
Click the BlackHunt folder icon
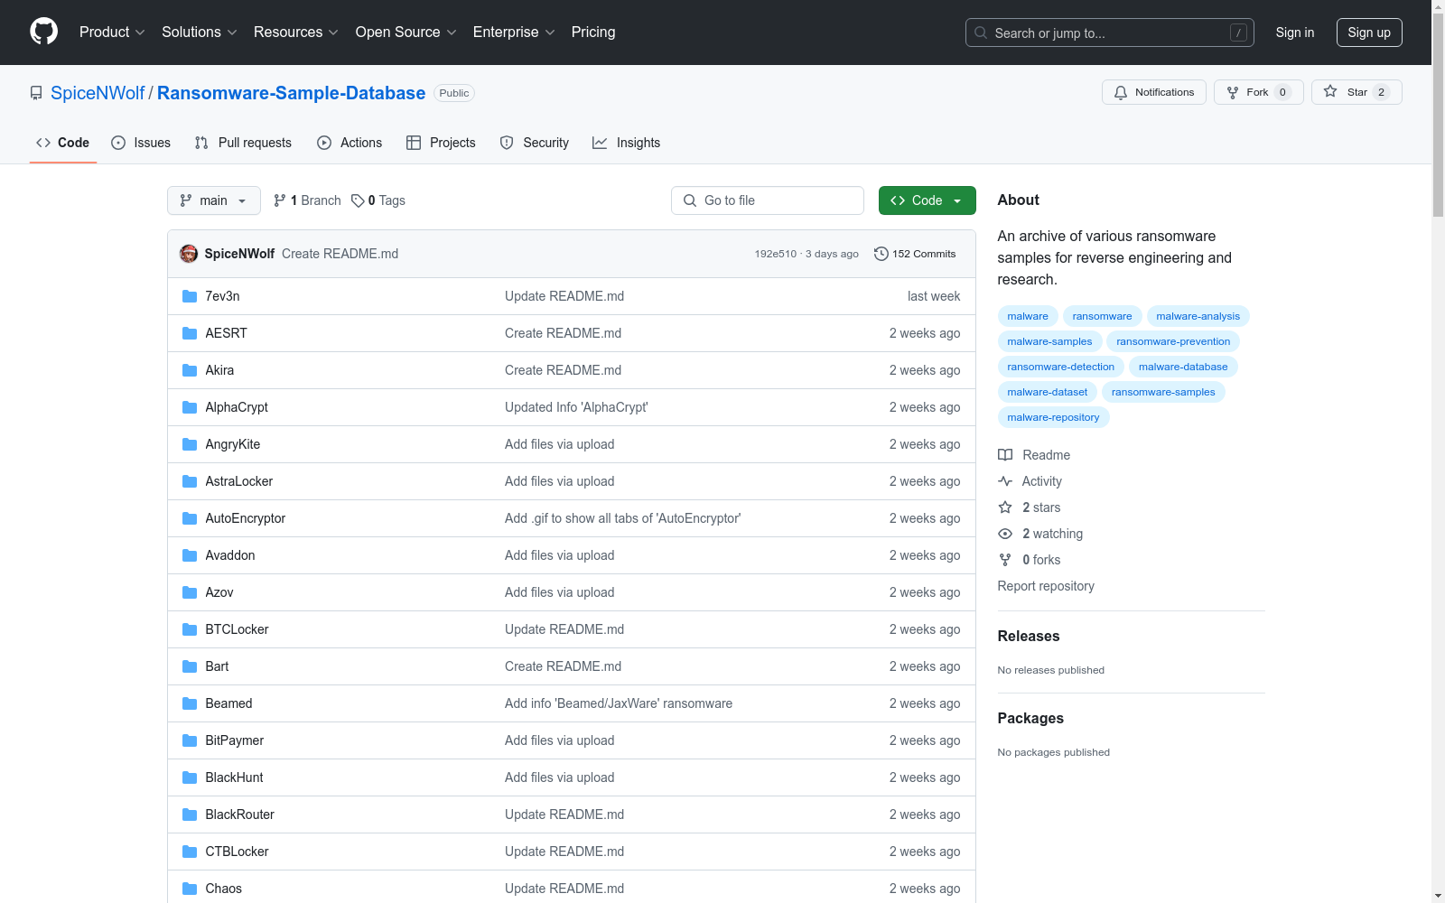190,777
